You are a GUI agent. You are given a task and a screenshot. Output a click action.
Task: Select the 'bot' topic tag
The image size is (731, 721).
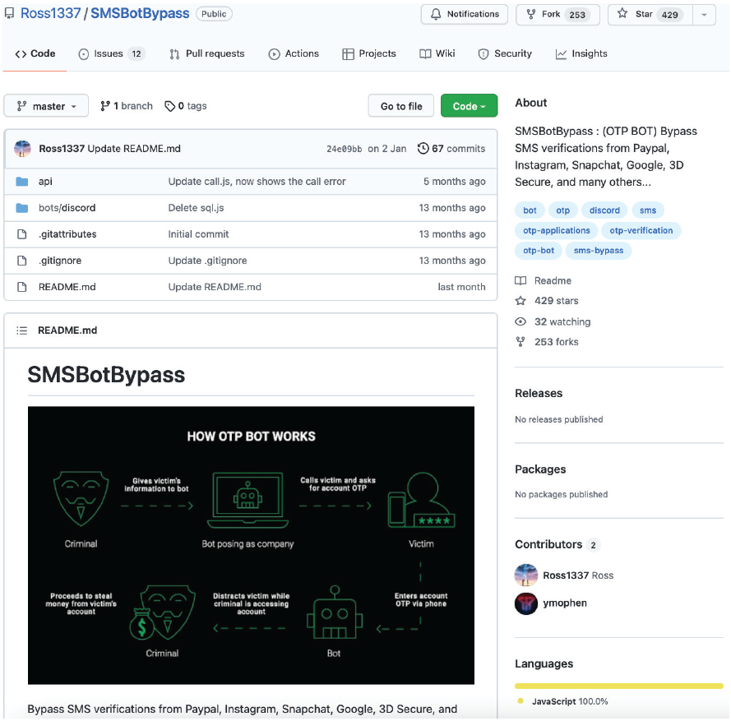tap(530, 210)
